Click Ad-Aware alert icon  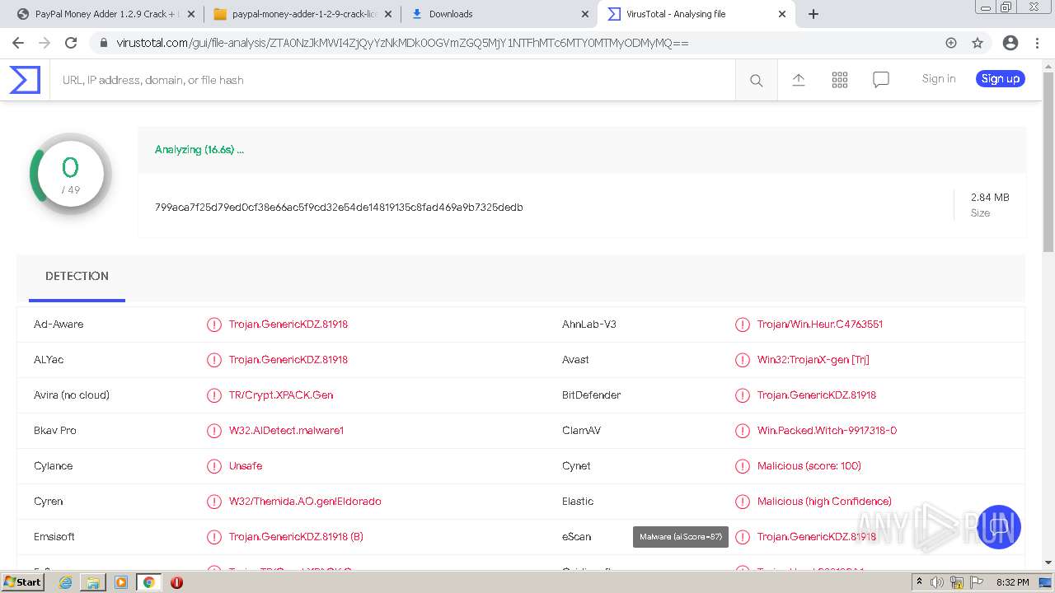(214, 325)
